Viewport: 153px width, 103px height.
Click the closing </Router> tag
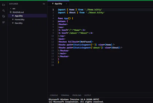[x=64, y=56]
